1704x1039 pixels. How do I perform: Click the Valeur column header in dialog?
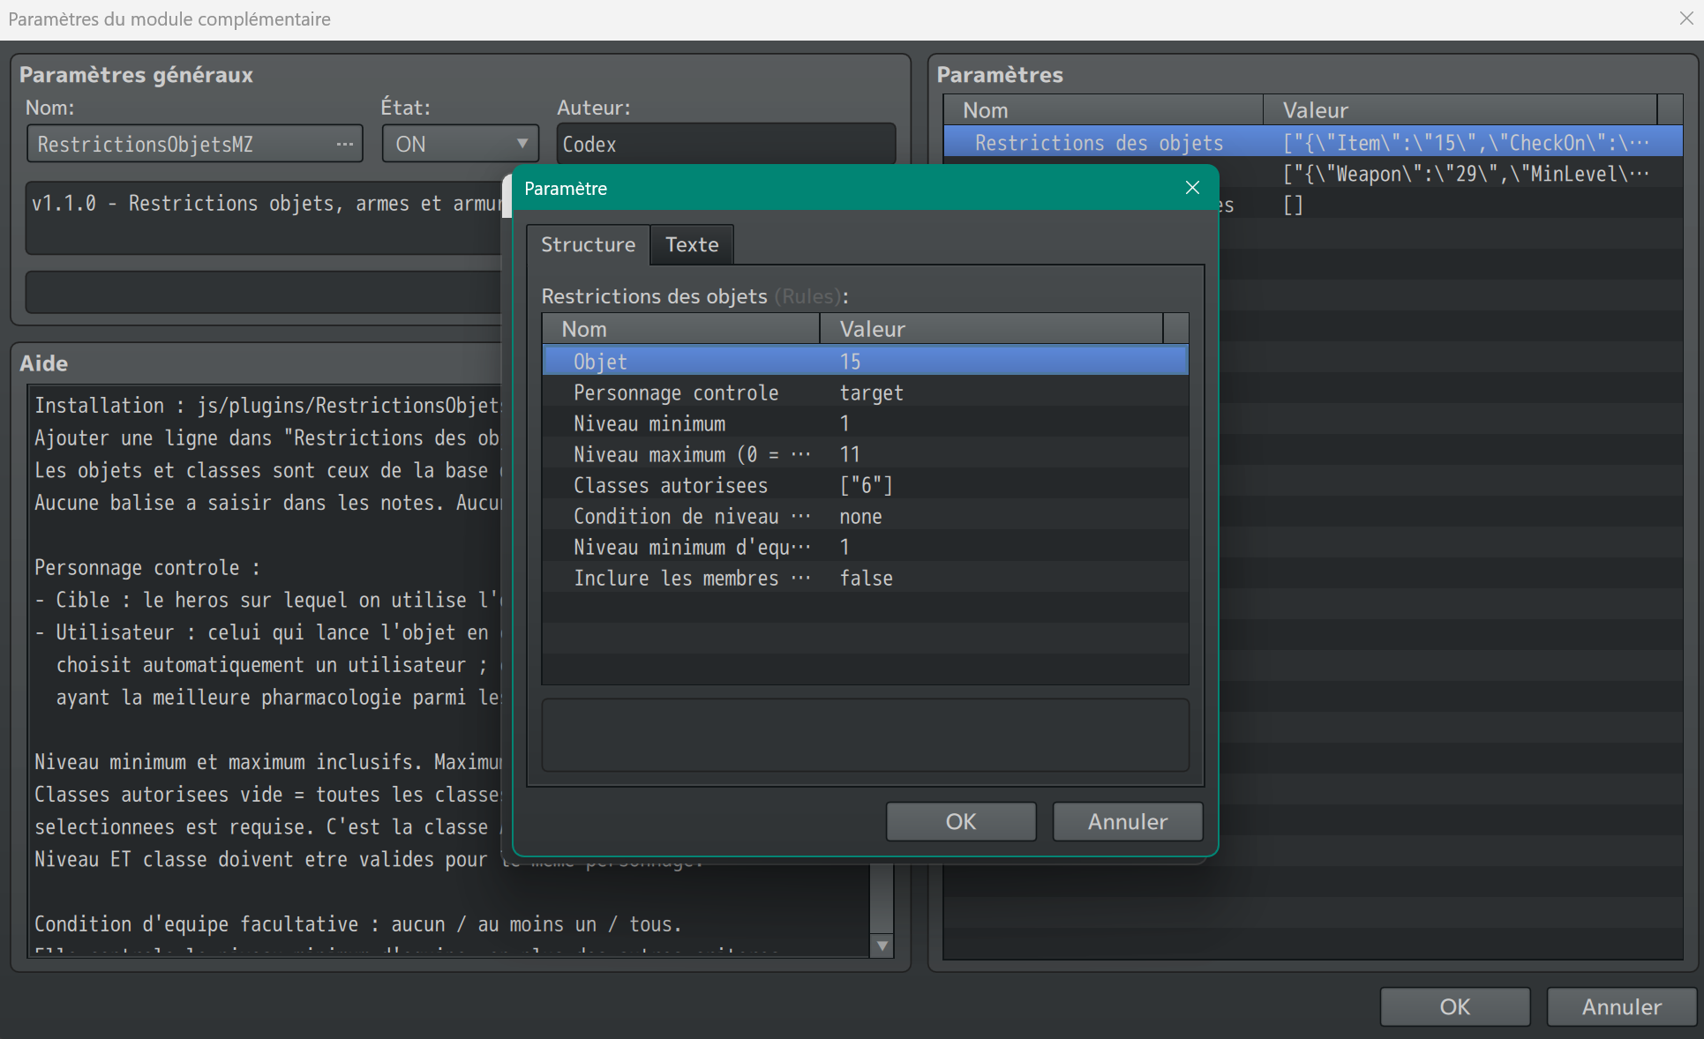(x=992, y=329)
